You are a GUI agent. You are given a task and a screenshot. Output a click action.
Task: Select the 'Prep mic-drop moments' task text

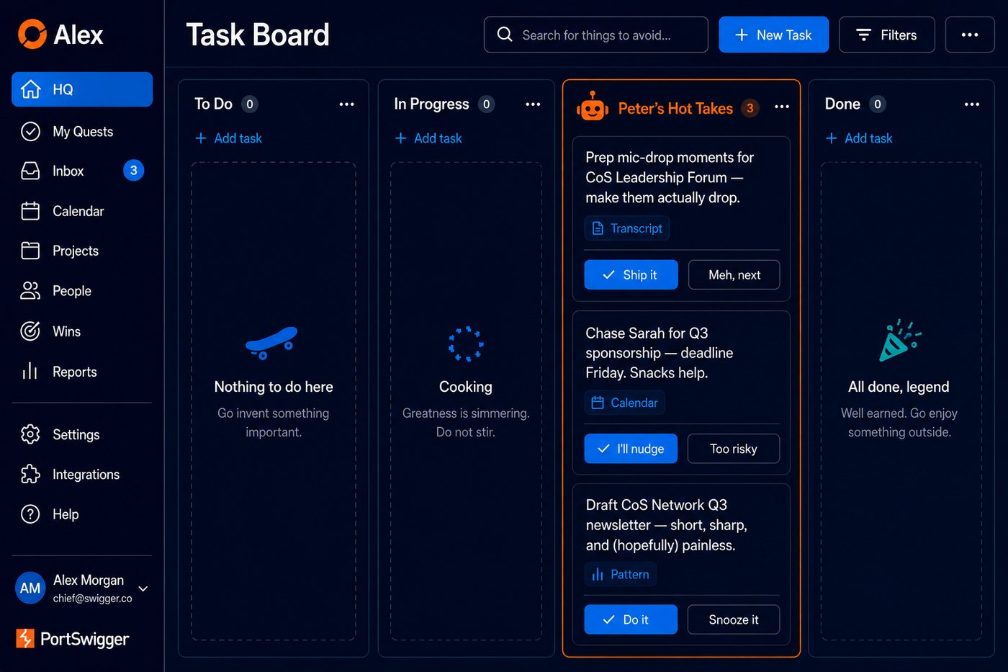coord(670,177)
